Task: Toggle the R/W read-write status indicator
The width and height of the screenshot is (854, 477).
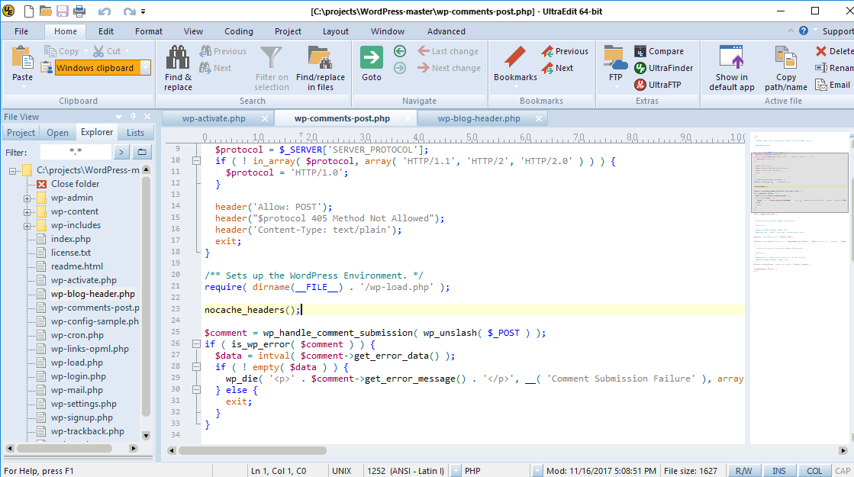Action: pyautogui.click(x=743, y=471)
